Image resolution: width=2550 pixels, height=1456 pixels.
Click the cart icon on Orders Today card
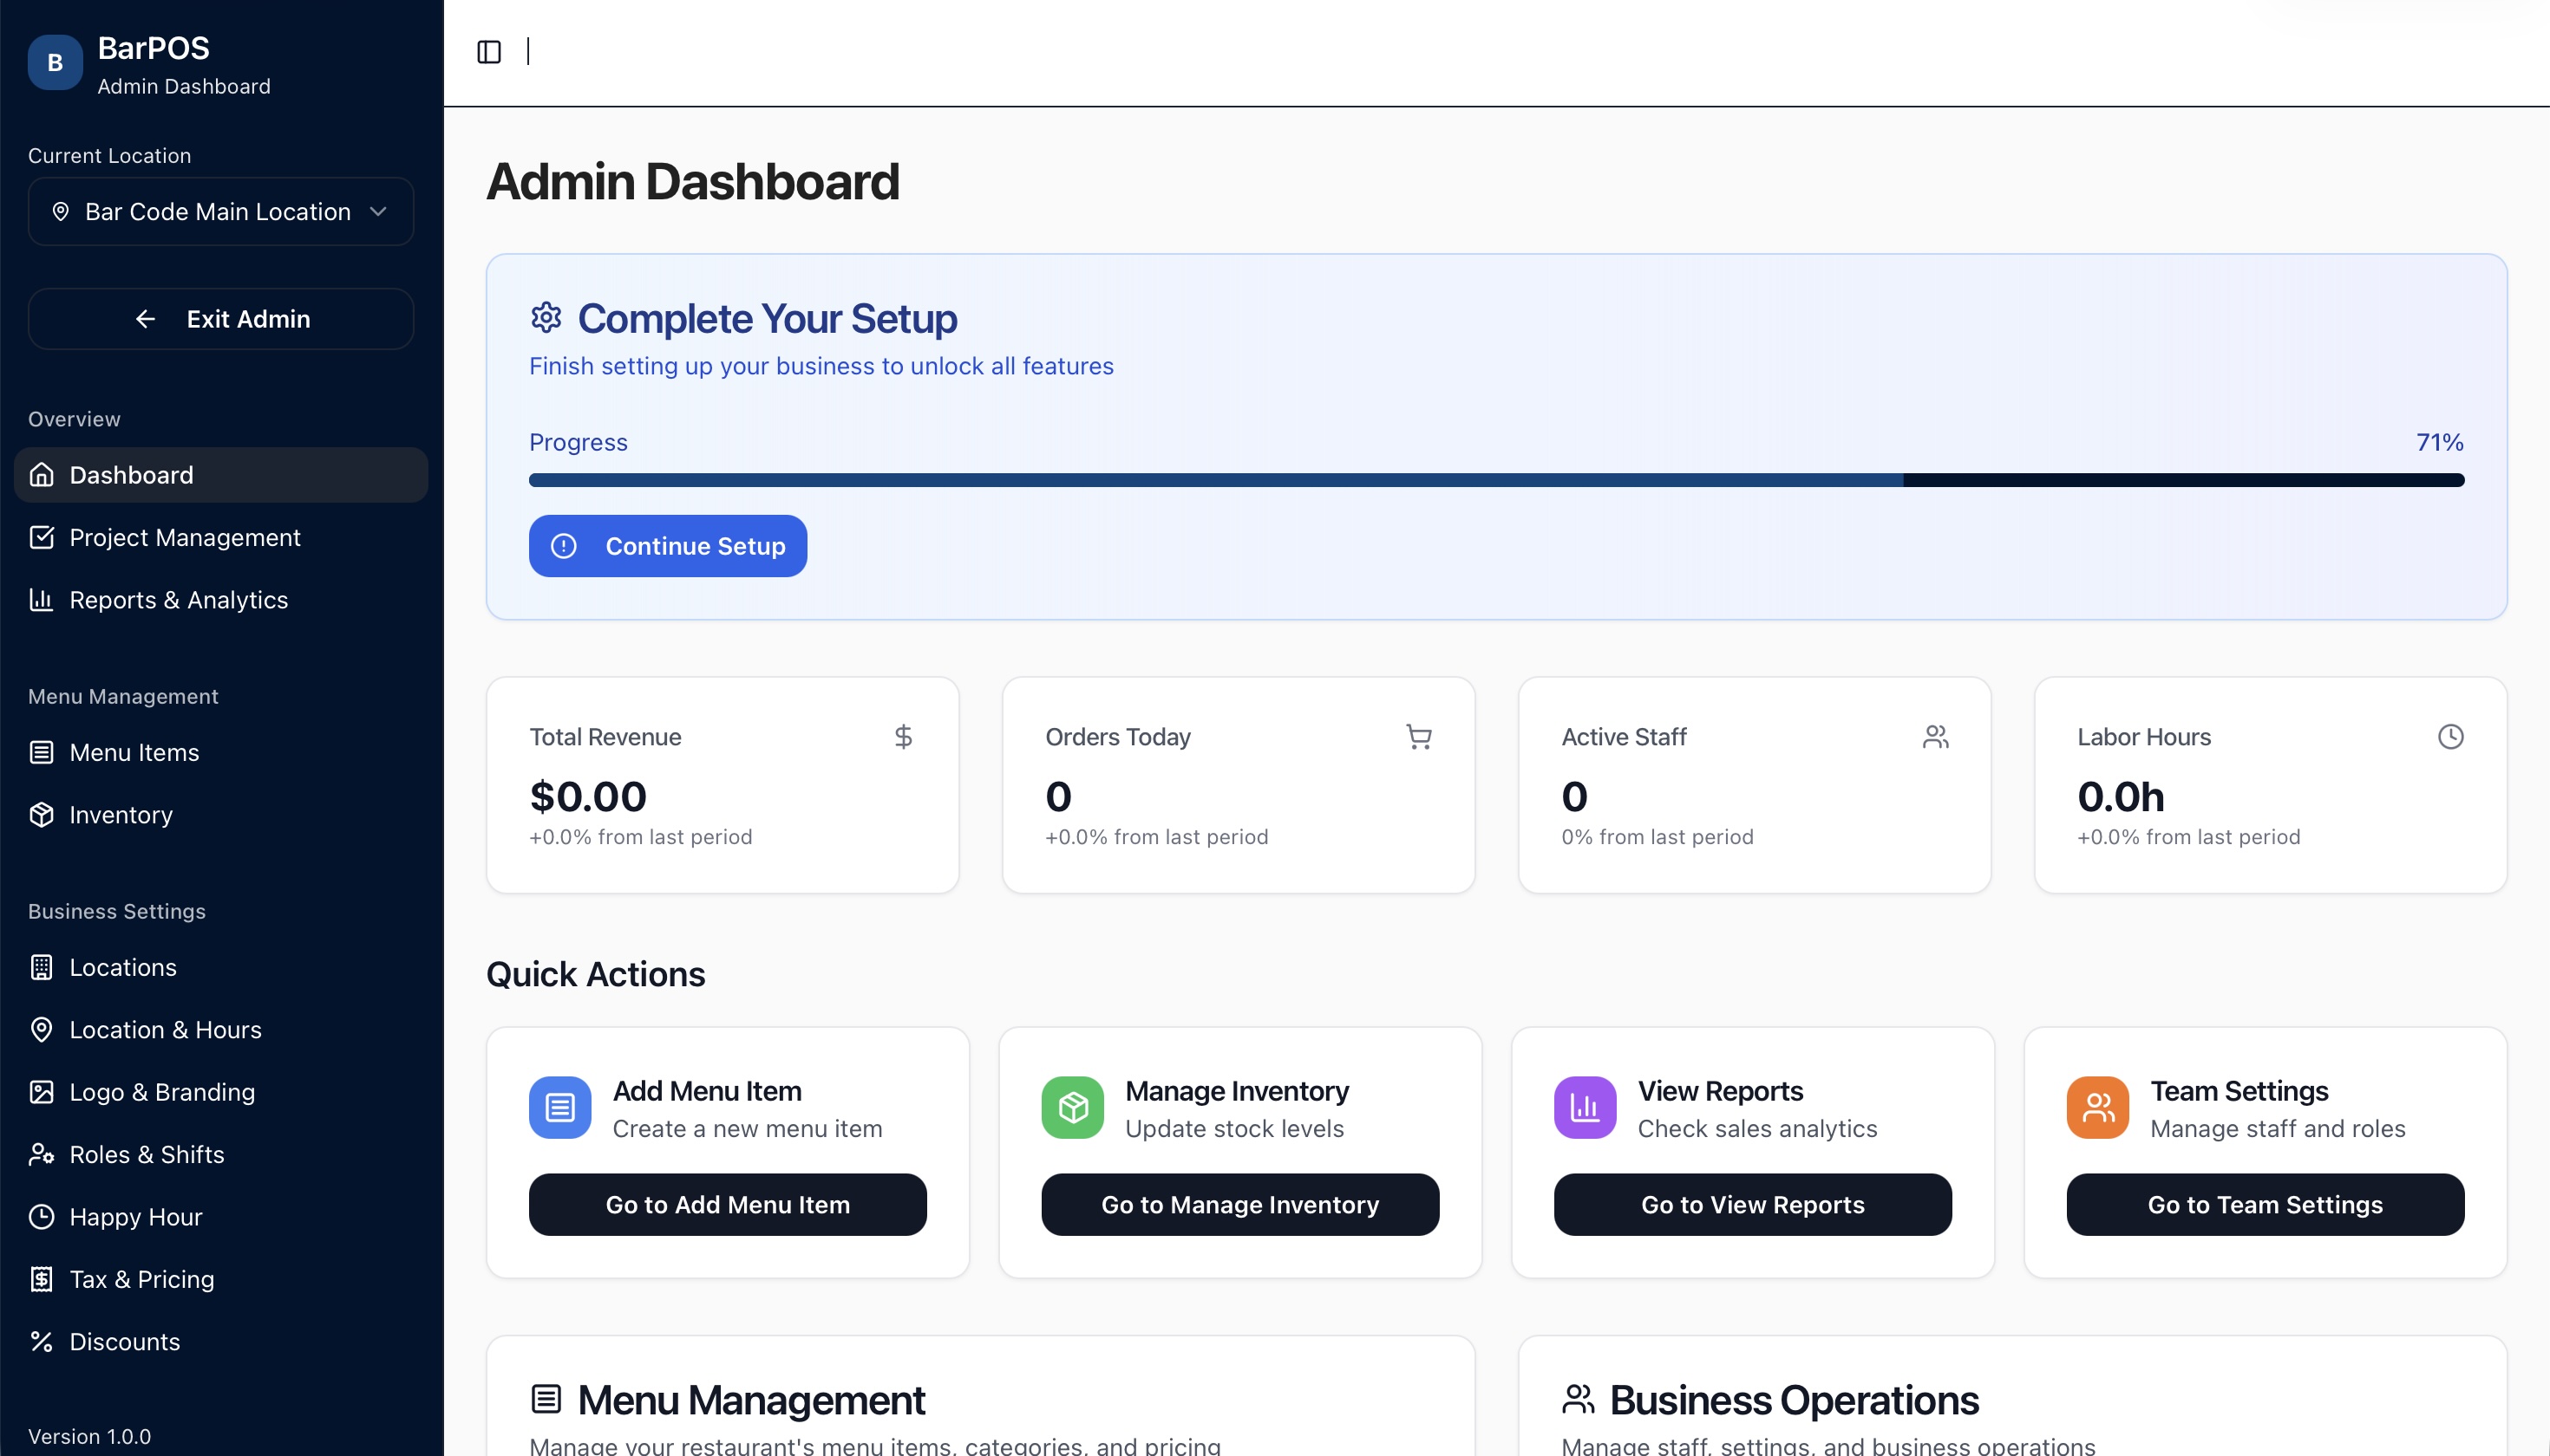tap(1419, 737)
